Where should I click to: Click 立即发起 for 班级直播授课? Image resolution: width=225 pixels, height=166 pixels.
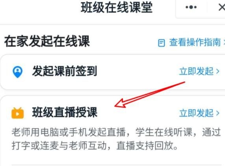point(196,113)
